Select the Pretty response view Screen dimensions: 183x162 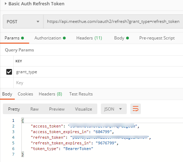pyautogui.click(x=14, y=109)
